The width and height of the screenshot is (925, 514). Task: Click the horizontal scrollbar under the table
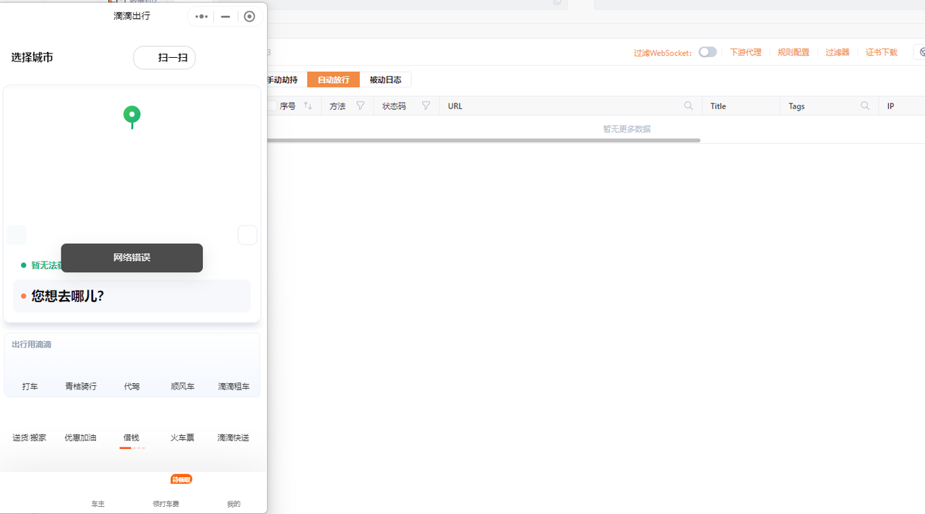[x=483, y=140]
